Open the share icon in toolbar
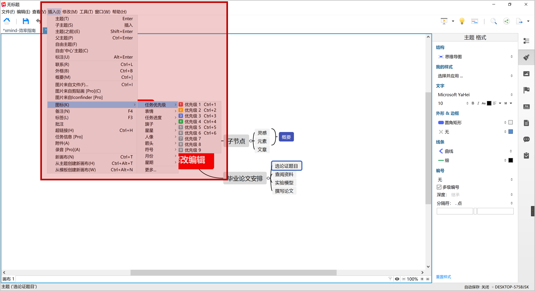Viewport: 535px width, 291px height. 506,21
